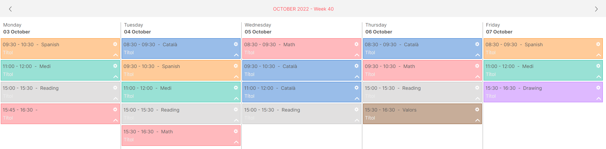Go to the next week

[x=596, y=9]
